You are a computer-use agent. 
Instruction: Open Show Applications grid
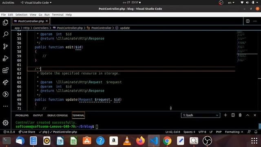(x=254, y=141)
